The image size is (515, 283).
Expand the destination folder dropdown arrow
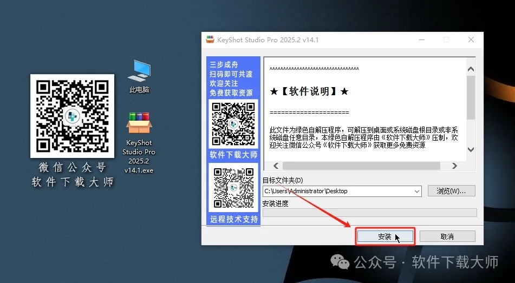pos(417,192)
